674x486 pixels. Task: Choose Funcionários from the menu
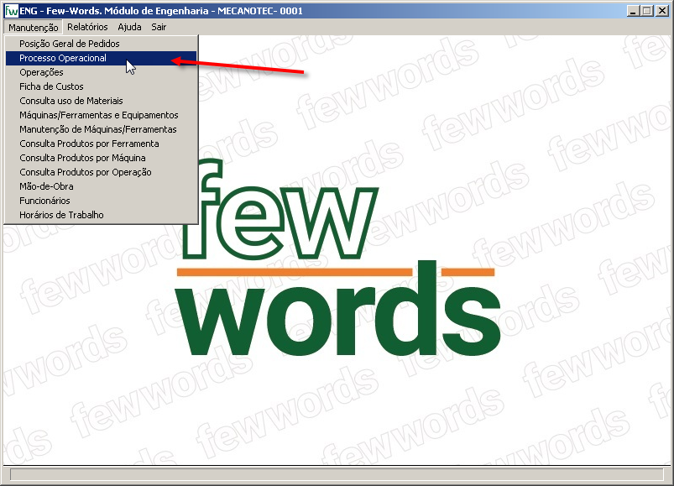coord(101,201)
